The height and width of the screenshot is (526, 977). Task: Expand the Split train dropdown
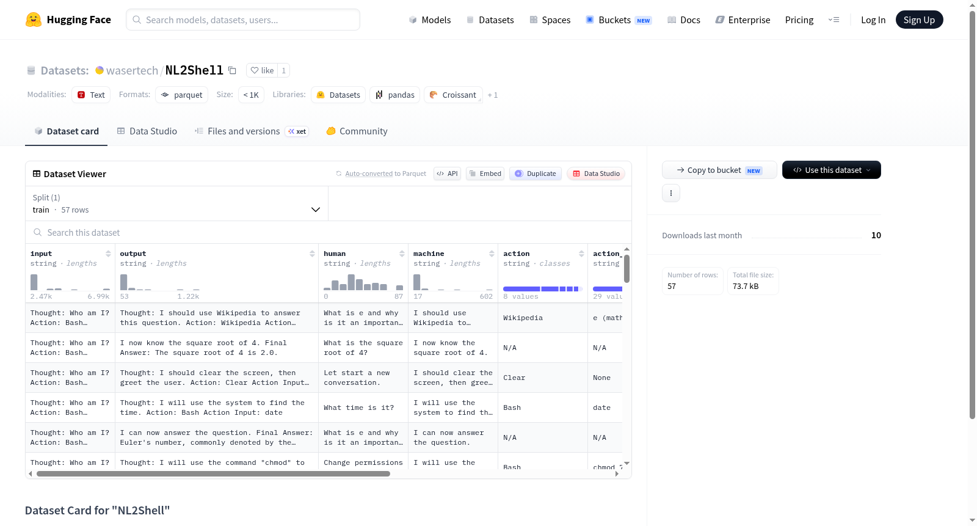tap(177, 203)
